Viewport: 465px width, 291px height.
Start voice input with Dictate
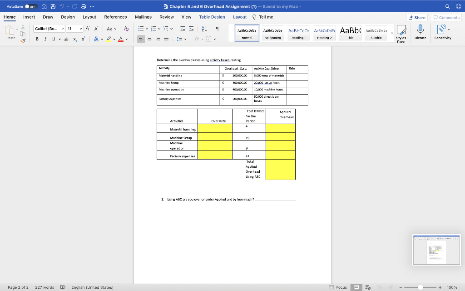pyautogui.click(x=420, y=30)
